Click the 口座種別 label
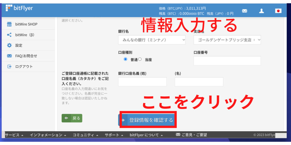 pos(125,52)
